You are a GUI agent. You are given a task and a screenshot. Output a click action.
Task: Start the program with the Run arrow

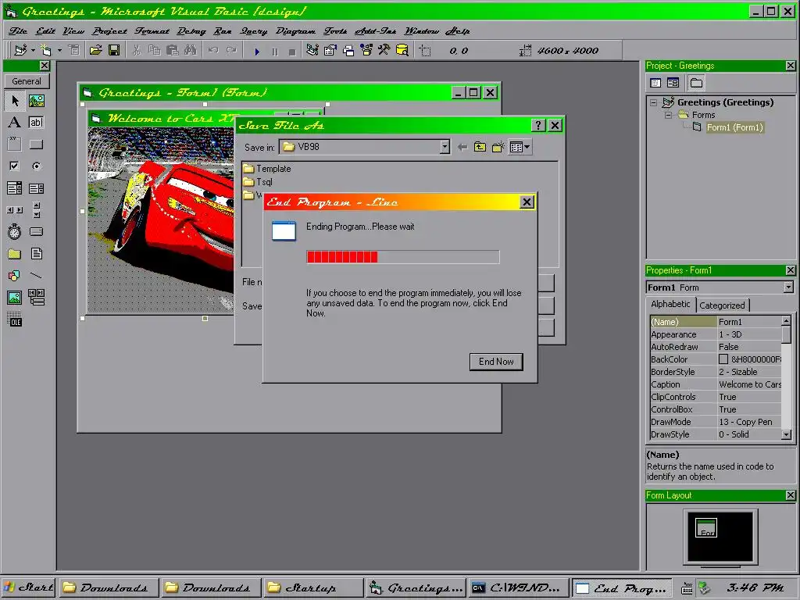pos(257,51)
